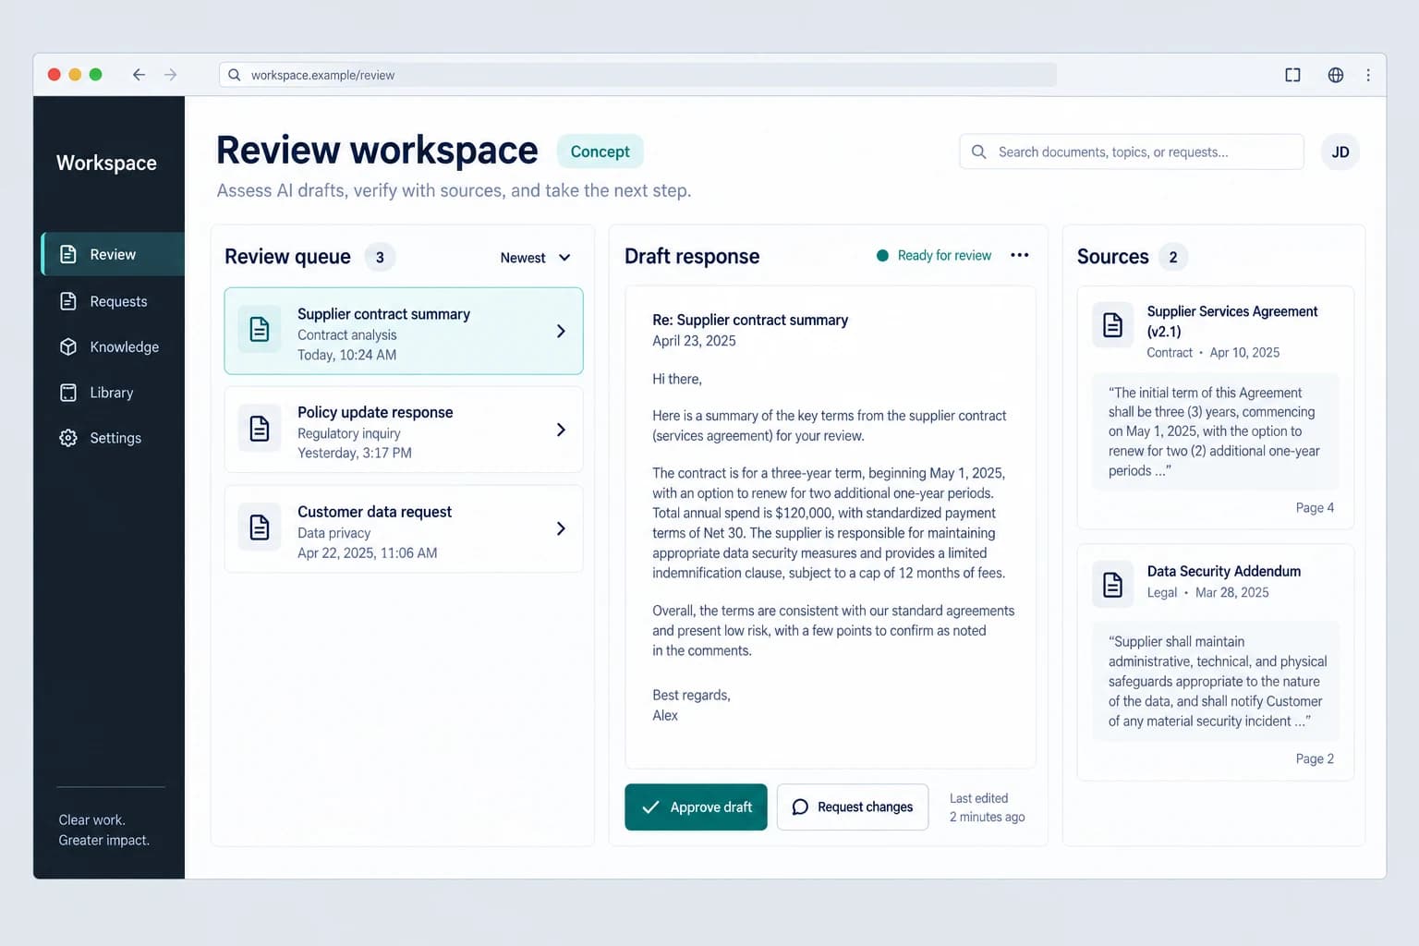Click the 'Yesterday, 3:17 PM' timestamp

(355, 453)
